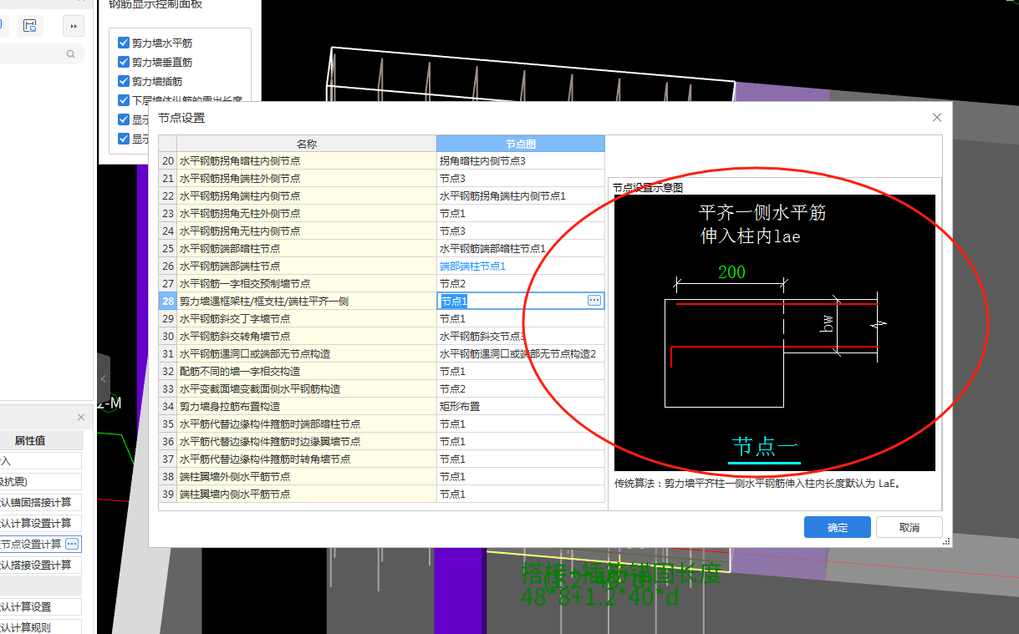
Task: Toggle 下层墙体纵筋的露出长度 checkbox
Action: pos(124,100)
